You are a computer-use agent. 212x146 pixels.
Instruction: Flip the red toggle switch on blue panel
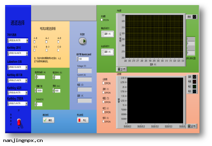tap(19, 121)
